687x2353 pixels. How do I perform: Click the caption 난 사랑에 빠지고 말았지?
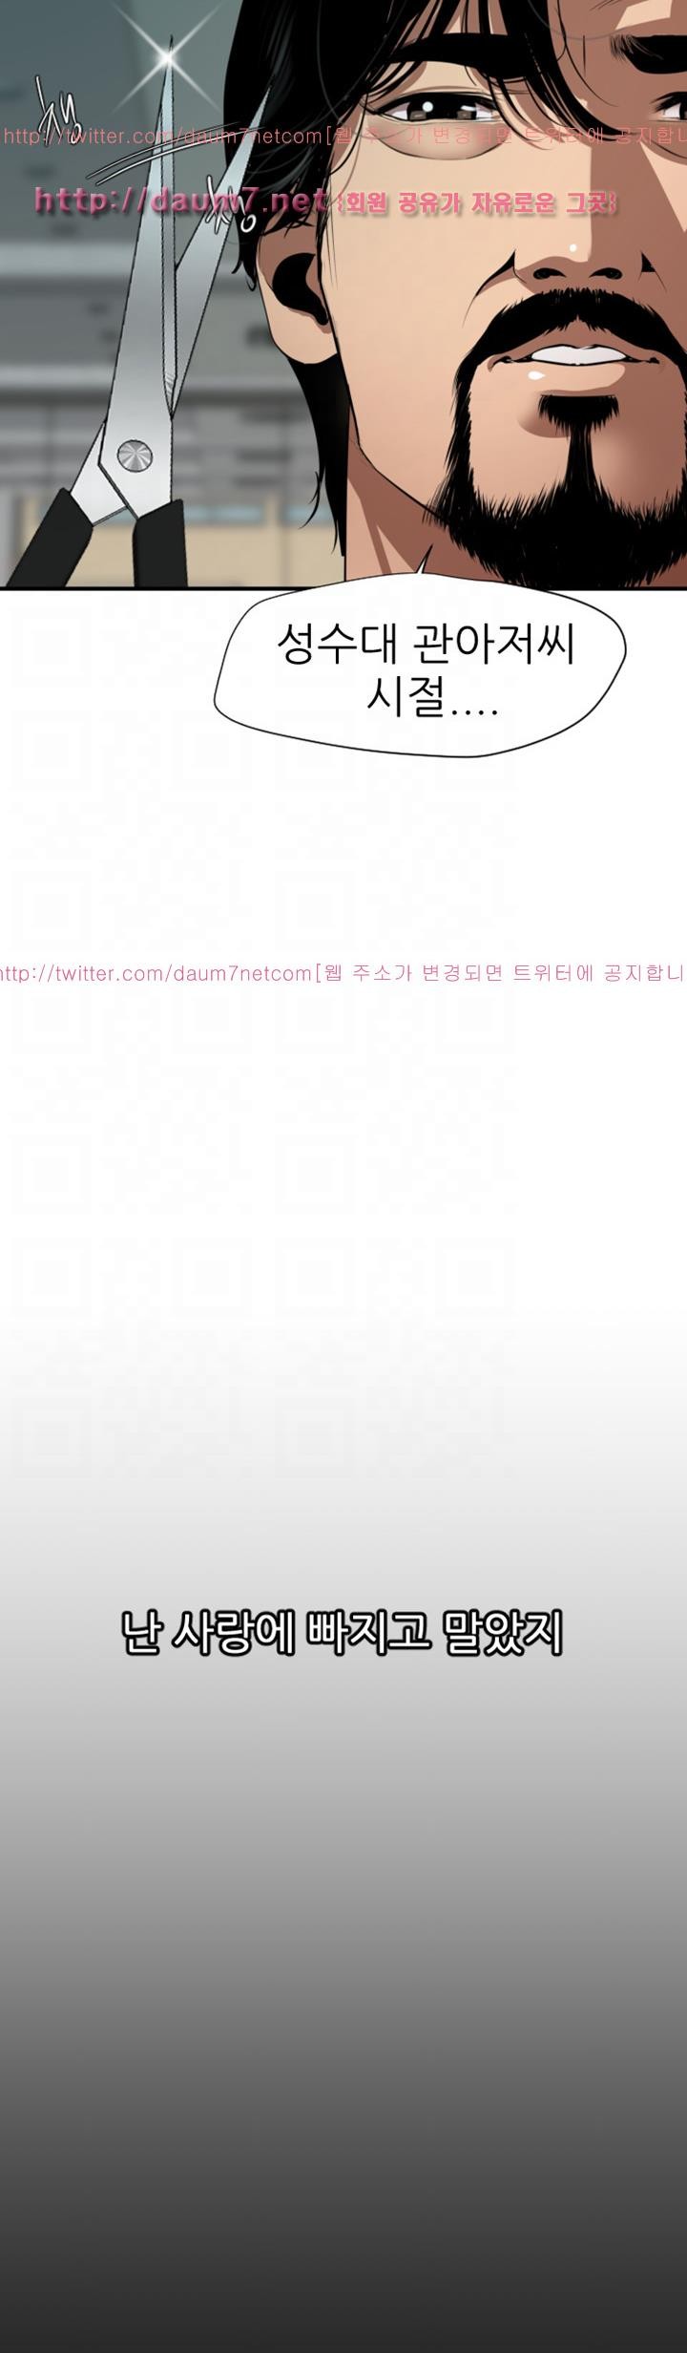coord(343,1633)
